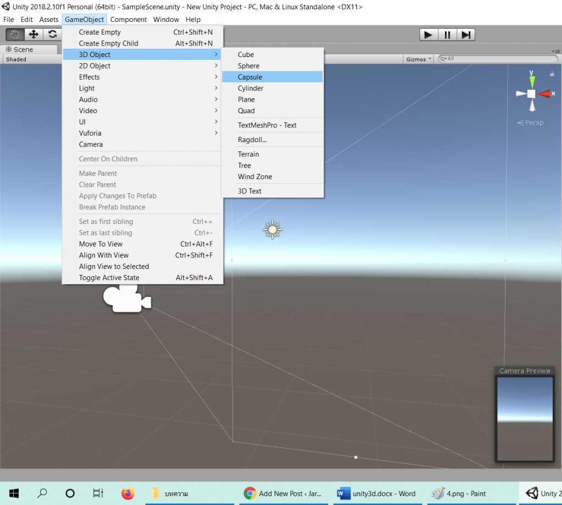Open the Help menu
Screen dimensions: 562x505
point(193,19)
